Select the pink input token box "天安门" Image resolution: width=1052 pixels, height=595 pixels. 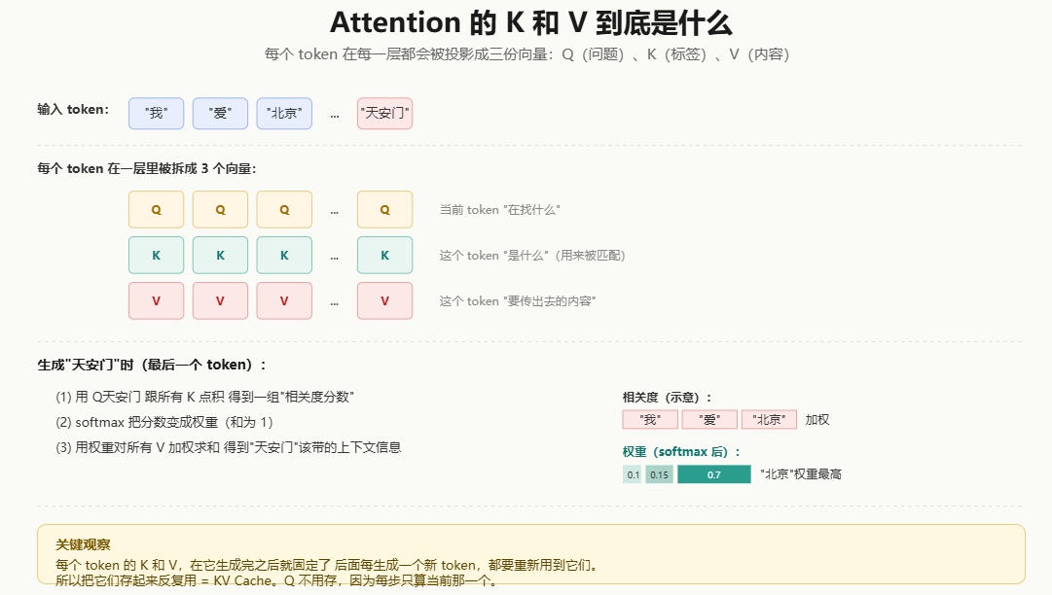(x=385, y=113)
